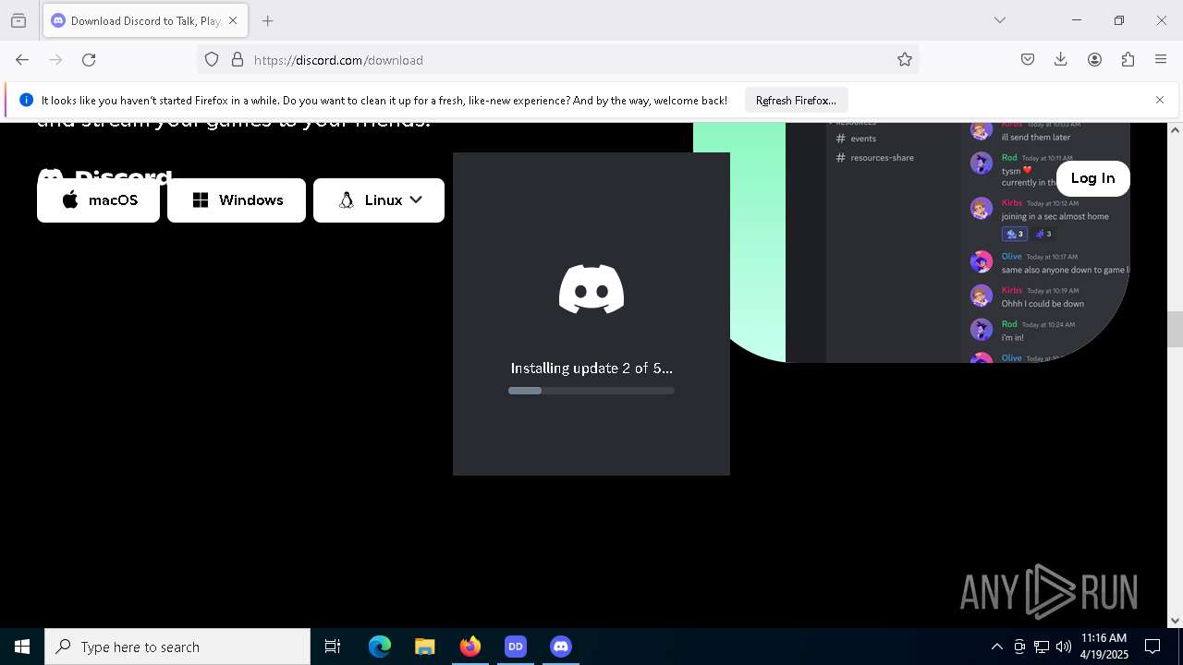This screenshot has width=1183, height=665.
Task: Click the Log In button
Action: coord(1092,178)
